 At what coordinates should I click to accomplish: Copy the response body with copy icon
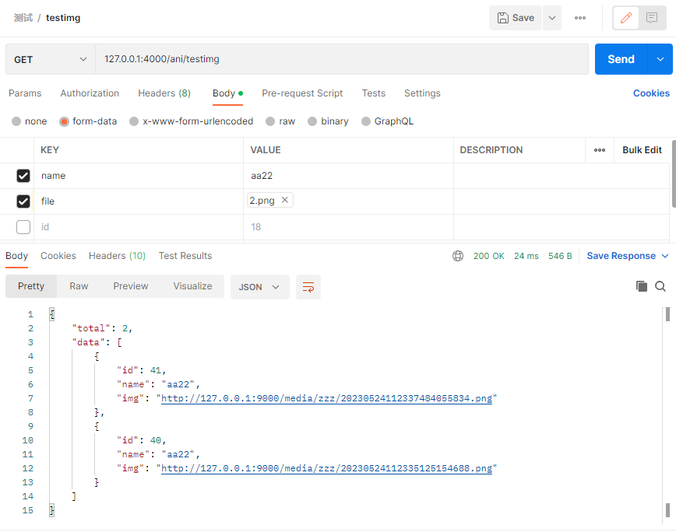[642, 286]
